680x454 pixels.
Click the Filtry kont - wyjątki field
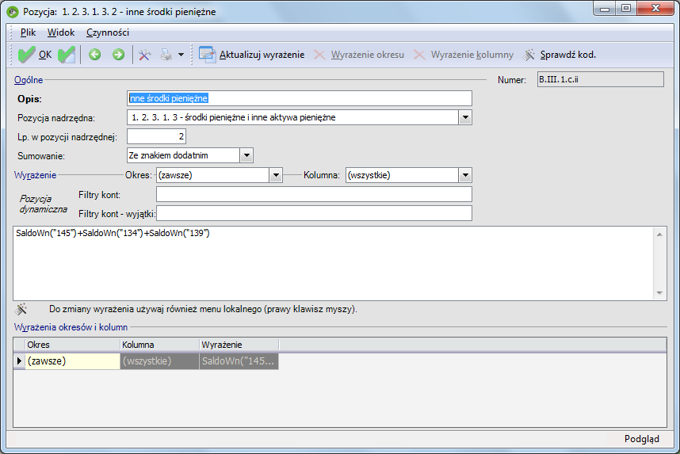314,213
